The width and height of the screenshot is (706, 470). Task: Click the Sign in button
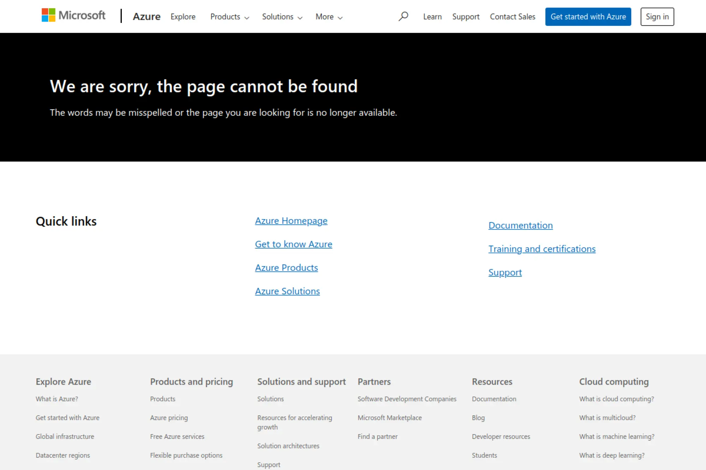tap(657, 16)
